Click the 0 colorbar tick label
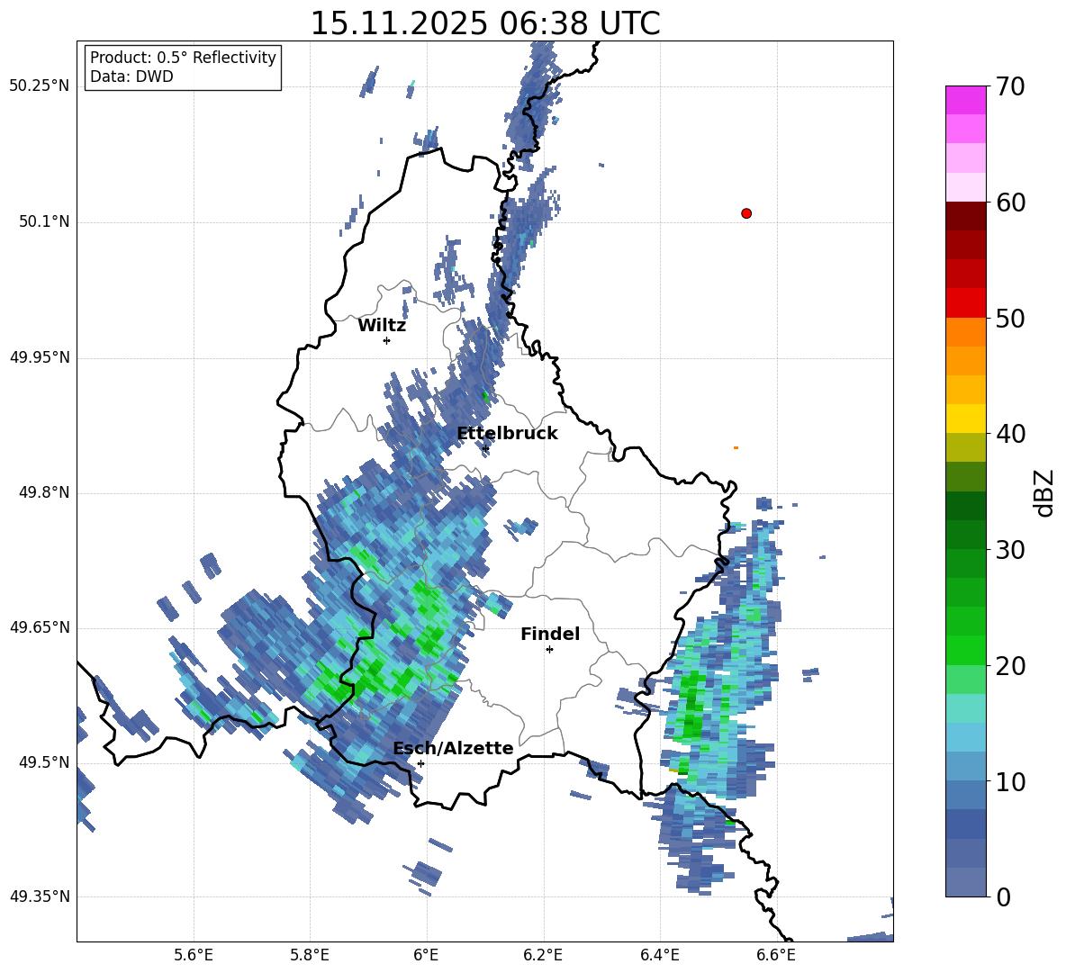Screen dimensions: 1066x973 1003,896
